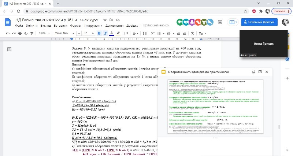
Task: Apply the bulleted list icon
Action: [x=159, y=33]
